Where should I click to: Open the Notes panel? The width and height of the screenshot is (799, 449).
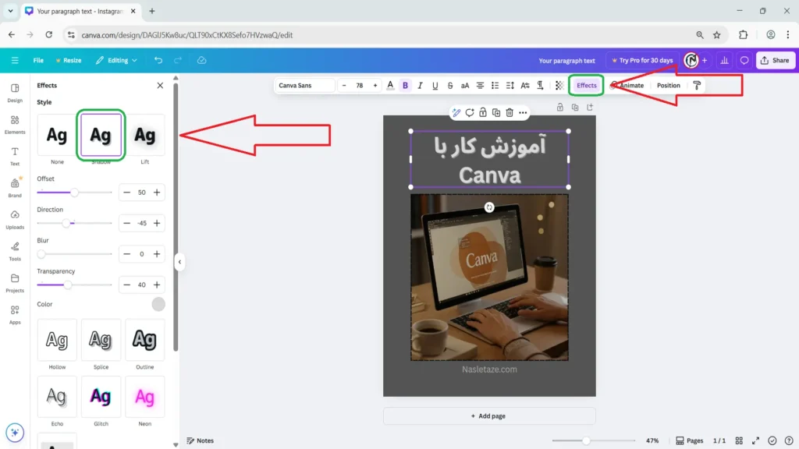click(201, 440)
